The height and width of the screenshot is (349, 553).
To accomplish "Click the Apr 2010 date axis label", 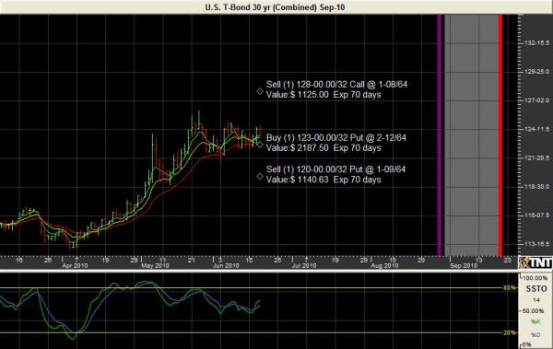I will click(x=75, y=266).
